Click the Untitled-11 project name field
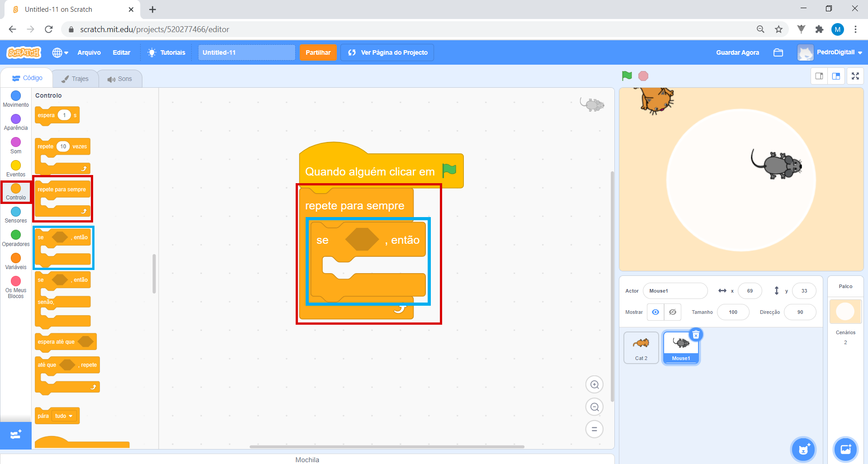Screen dimensions: 868x464 [246, 52]
